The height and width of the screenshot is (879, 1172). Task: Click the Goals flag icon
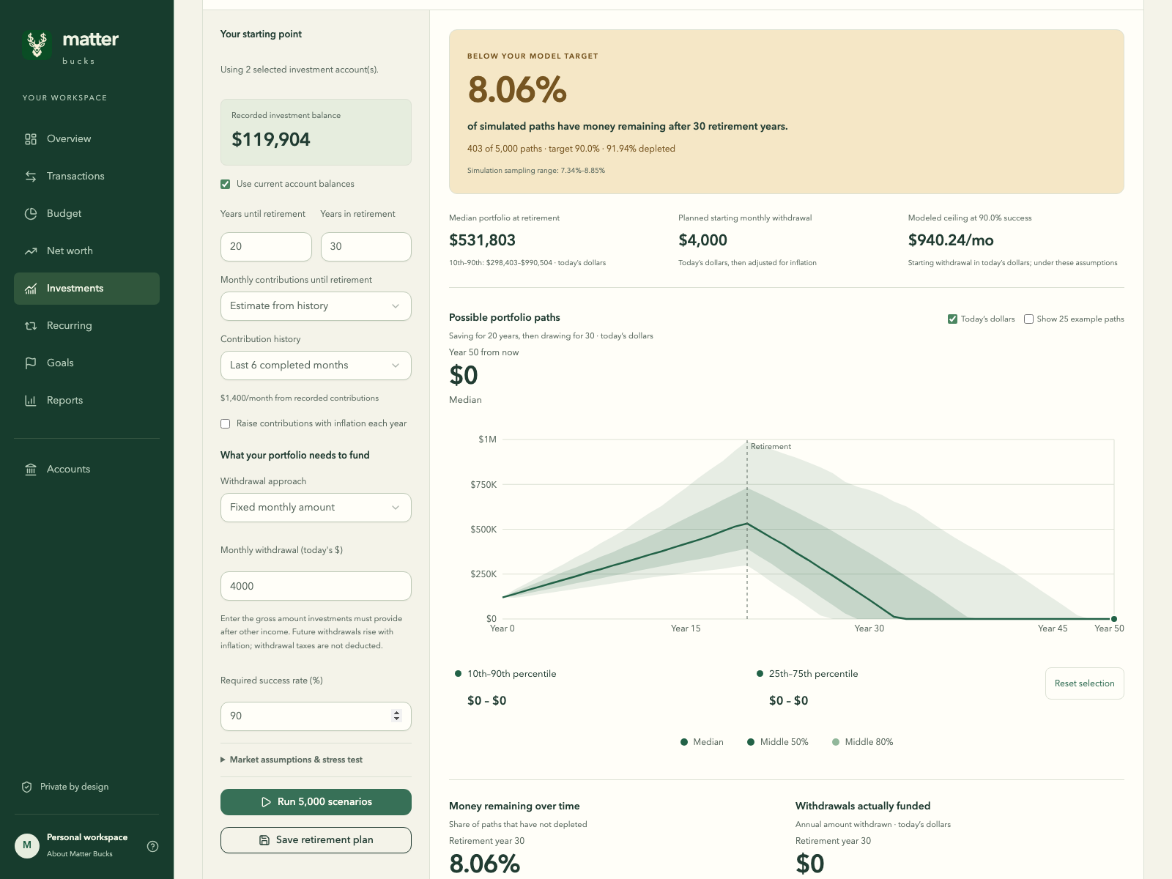pyautogui.click(x=31, y=363)
